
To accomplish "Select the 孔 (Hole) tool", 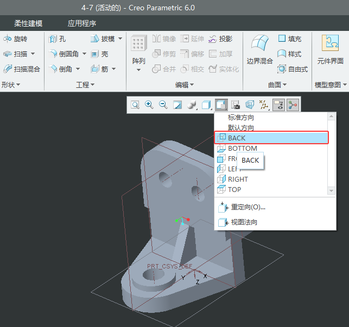I will 57,39.
